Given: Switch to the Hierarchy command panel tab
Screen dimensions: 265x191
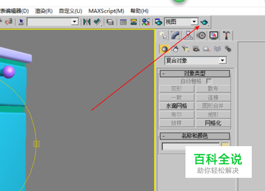Looking at the screenshot, I should pos(188,35).
